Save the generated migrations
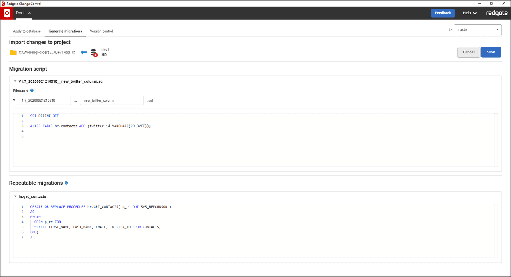The height and width of the screenshot is (277, 511). pos(491,52)
